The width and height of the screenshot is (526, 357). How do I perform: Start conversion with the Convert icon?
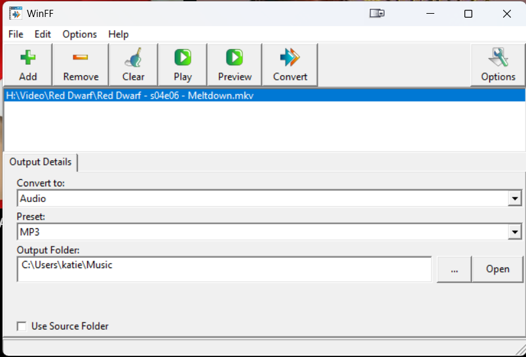click(290, 58)
